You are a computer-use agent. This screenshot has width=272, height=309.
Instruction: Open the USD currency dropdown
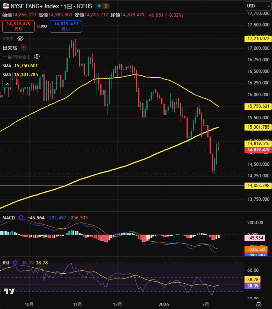[x=258, y=6]
